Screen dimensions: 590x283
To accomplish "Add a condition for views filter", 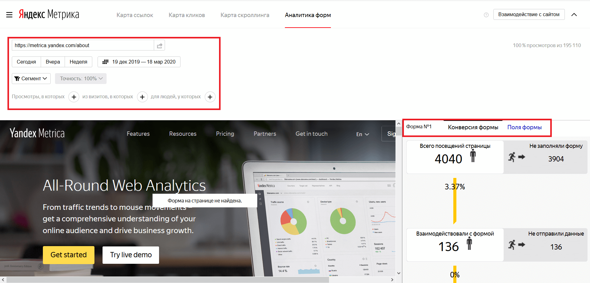I will 74,97.
